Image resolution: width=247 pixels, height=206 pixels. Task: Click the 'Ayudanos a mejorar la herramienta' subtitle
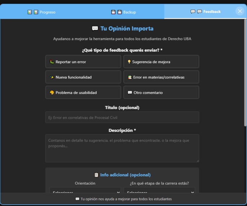pos(122,39)
